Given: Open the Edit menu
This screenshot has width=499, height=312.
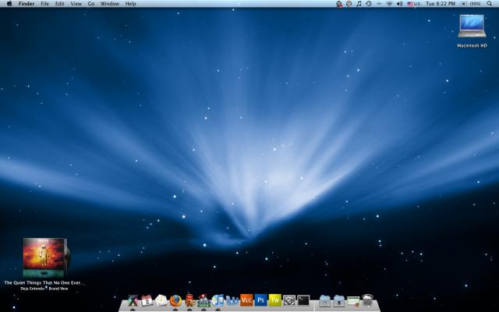Looking at the screenshot, I should coord(59,4).
